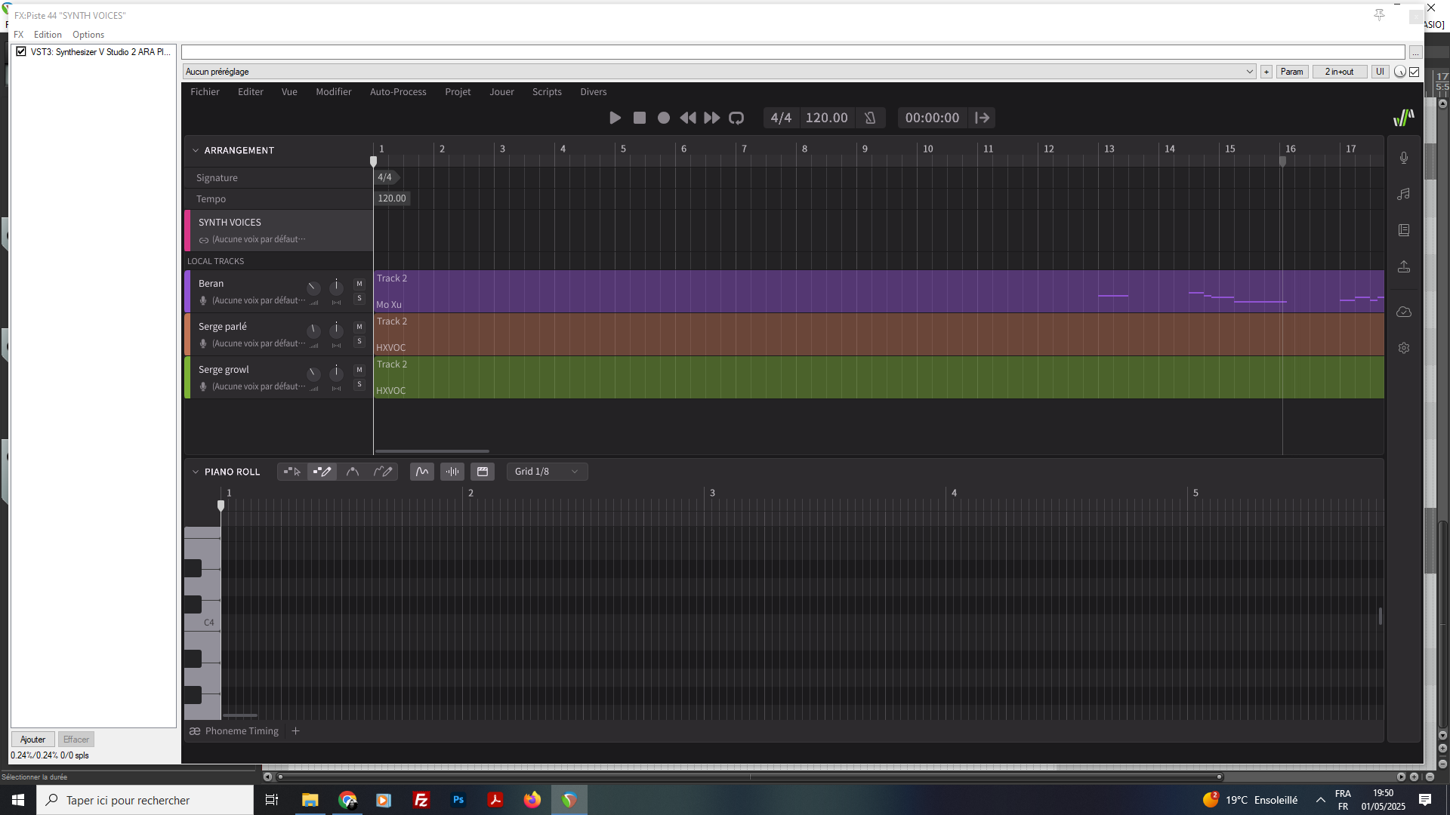Click Serge growl microphone voice icon
This screenshot has height=815, width=1450.
(203, 386)
